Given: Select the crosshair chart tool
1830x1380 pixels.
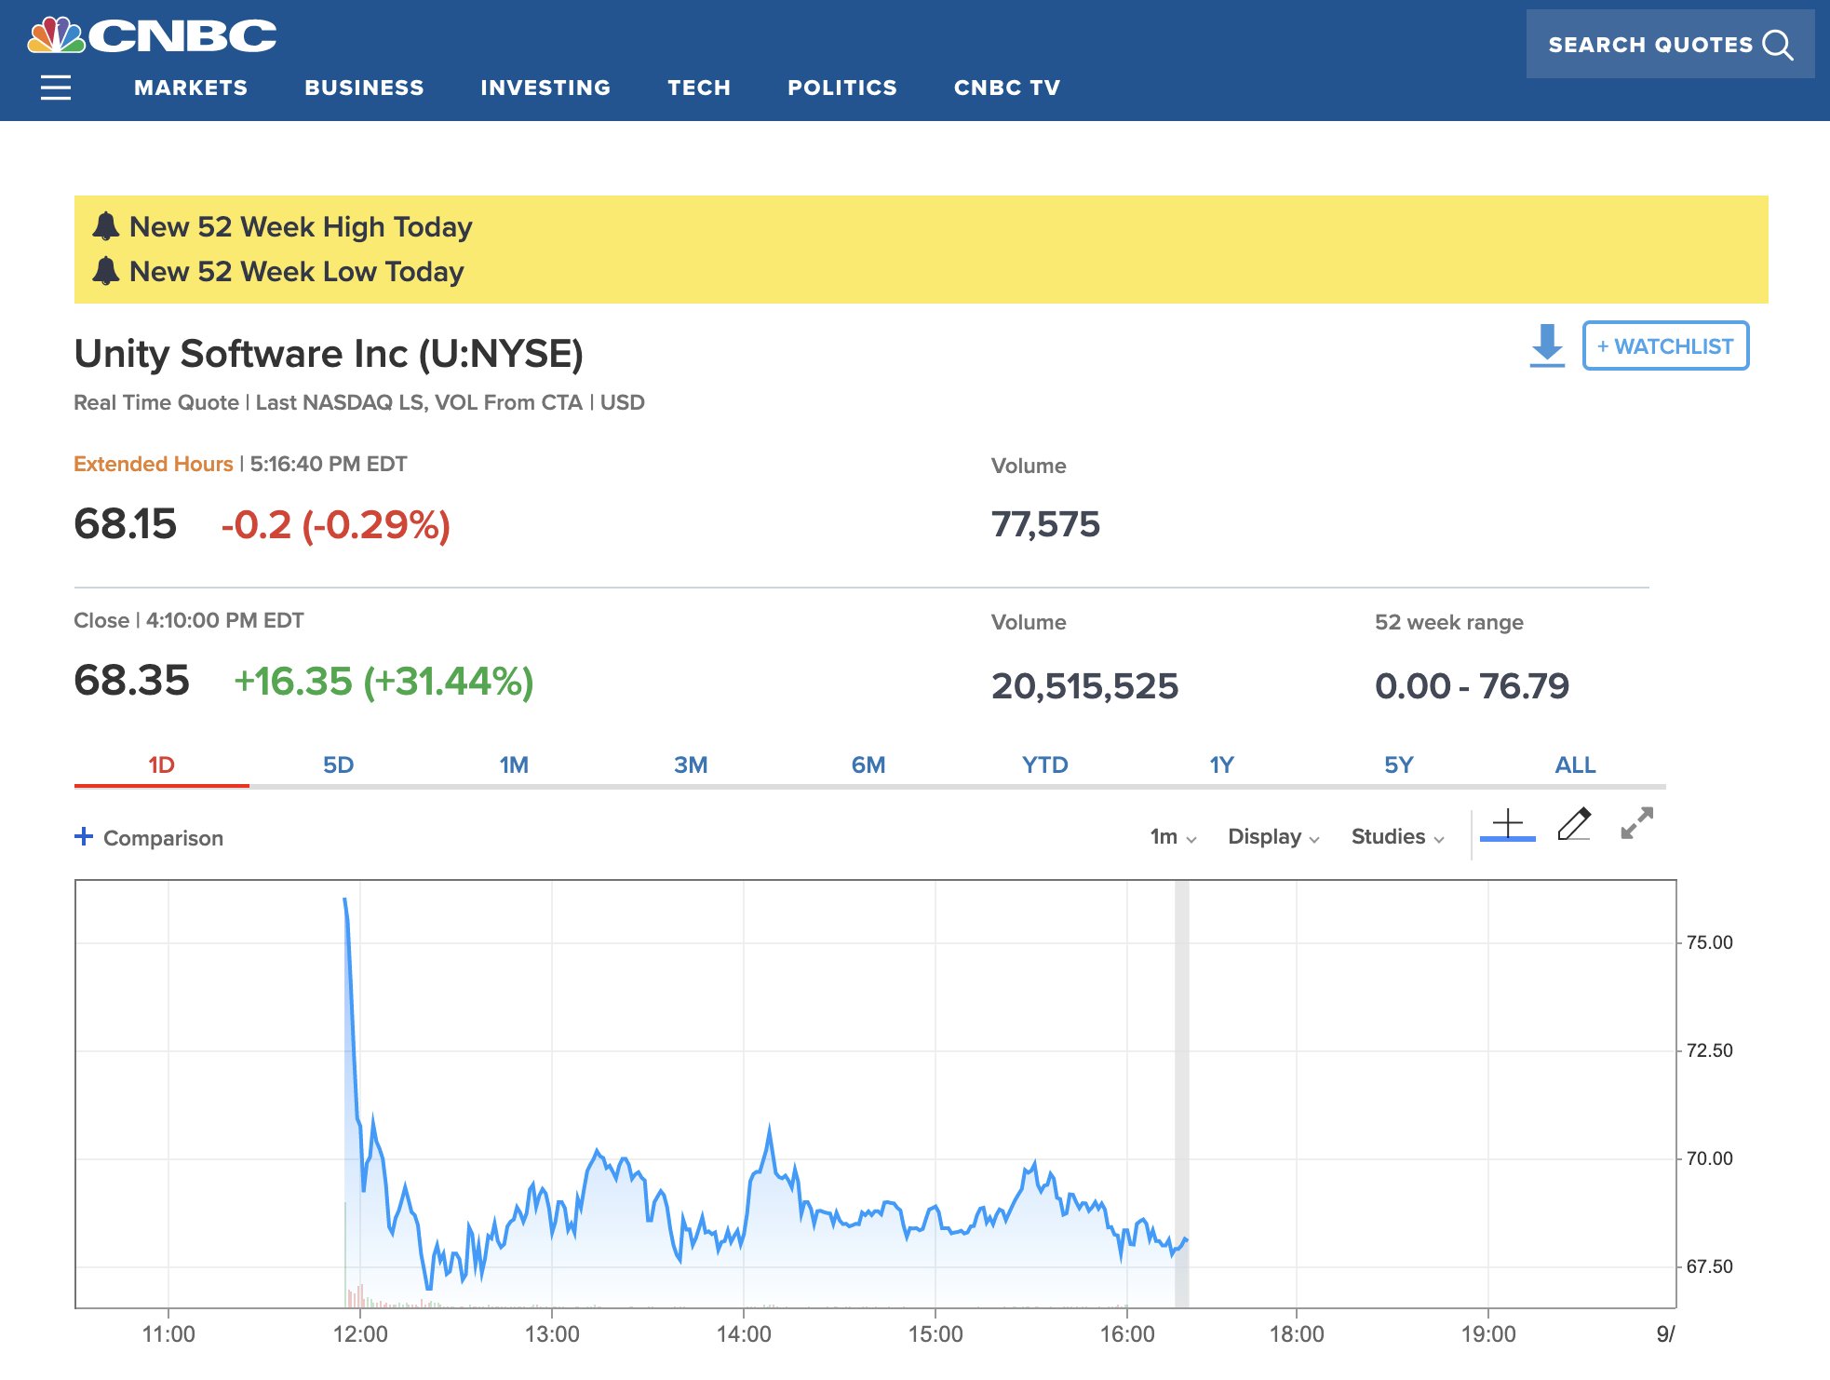Looking at the screenshot, I should (x=1507, y=825).
